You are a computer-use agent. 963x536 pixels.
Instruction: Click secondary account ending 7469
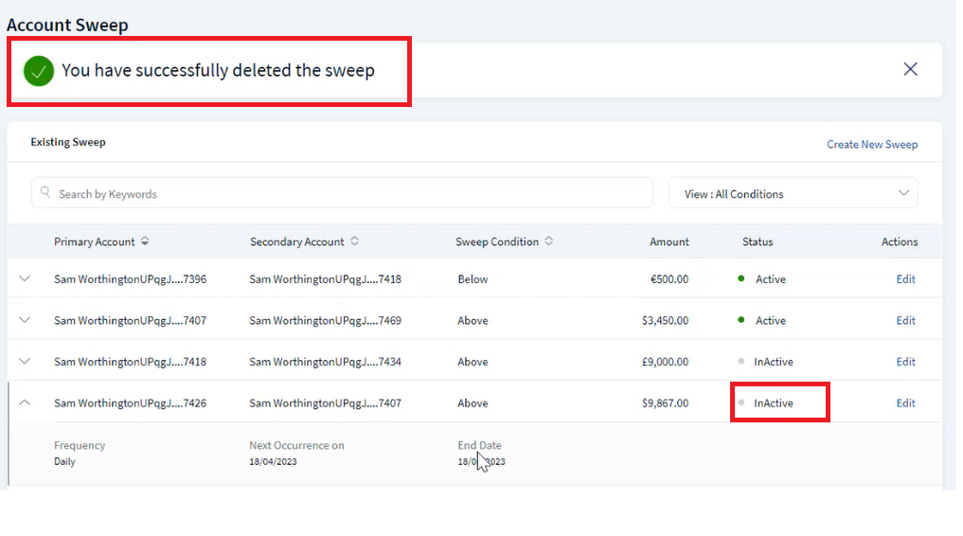click(326, 320)
